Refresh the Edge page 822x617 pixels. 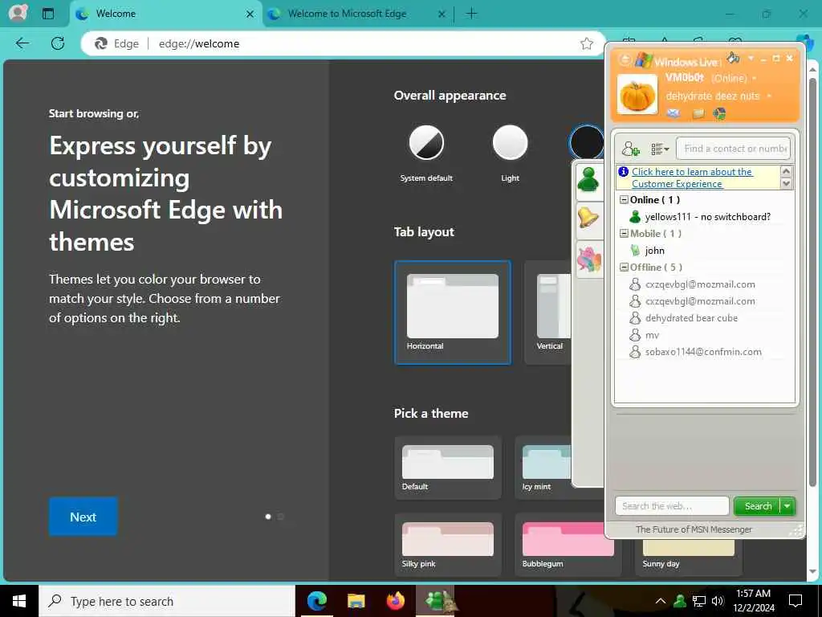58,43
